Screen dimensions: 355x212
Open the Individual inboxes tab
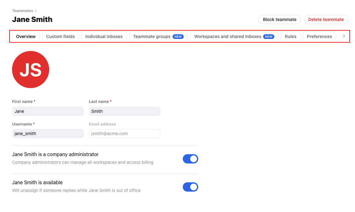(x=104, y=36)
